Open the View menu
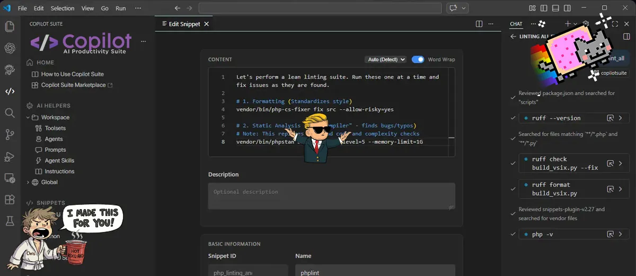The image size is (636, 276). [88, 8]
